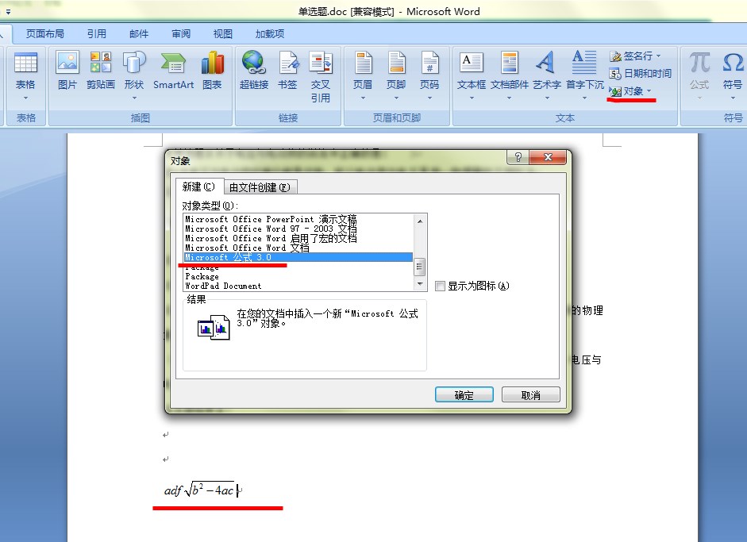
Task: Click the 公式 equation pi icon
Action: pos(699,63)
